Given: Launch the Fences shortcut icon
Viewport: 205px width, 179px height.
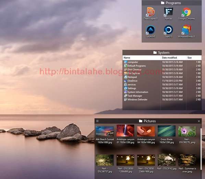Looking at the screenshot, I should [x=169, y=12].
